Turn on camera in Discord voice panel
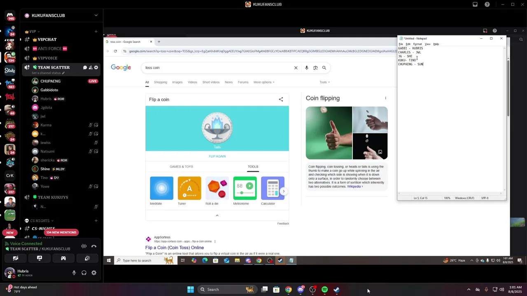The width and height of the screenshot is (527, 296). (x=16, y=258)
